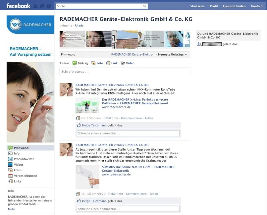Click link icon beside 'vor 7 Stunden'

pos(78,118)
